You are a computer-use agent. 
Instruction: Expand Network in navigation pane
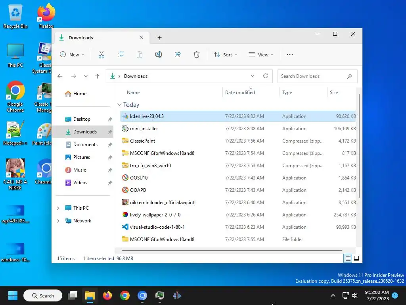click(58, 221)
